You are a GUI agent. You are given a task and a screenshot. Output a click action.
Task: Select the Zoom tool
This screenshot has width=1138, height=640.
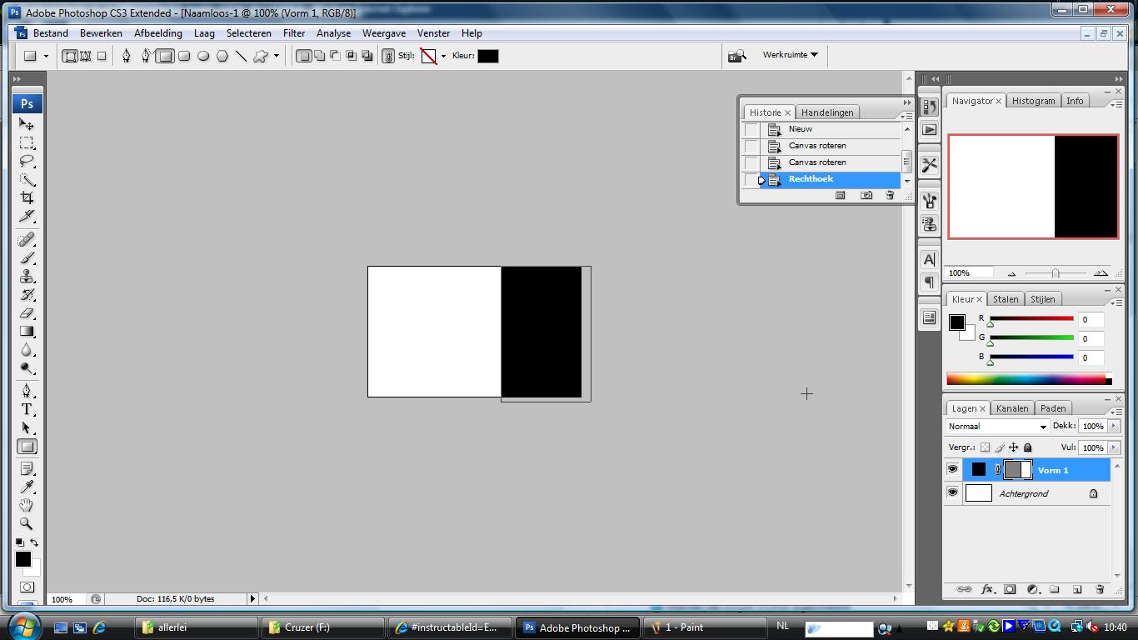click(27, 523)
